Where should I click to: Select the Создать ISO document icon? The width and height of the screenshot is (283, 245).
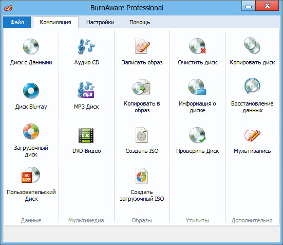coord(142,135)
